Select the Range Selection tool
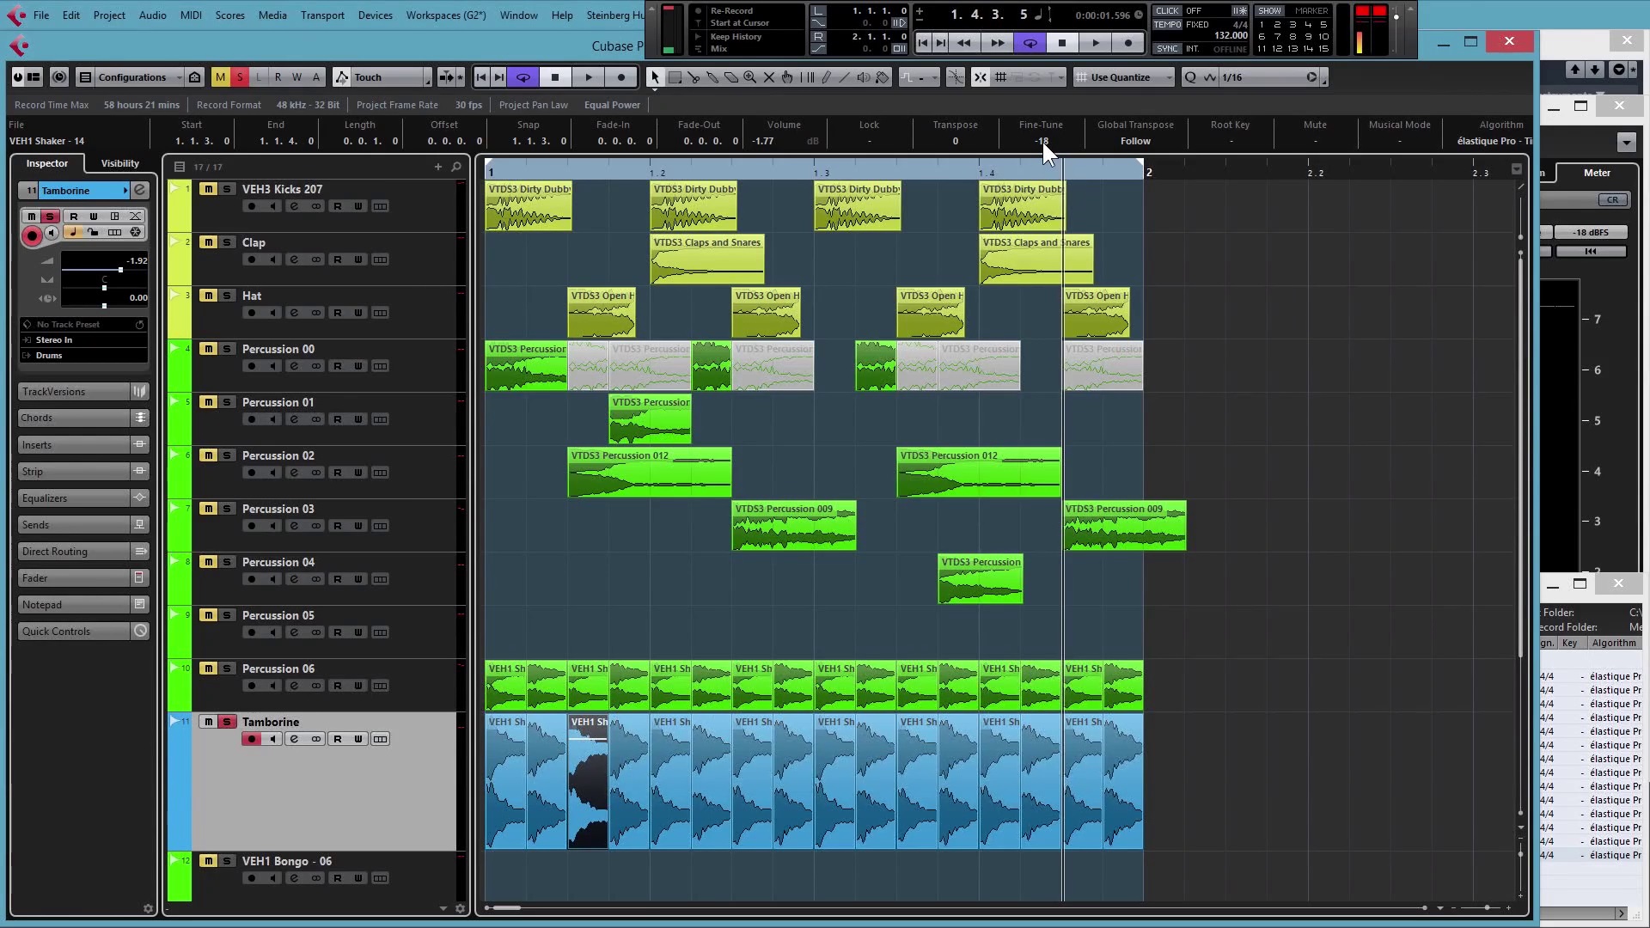This screenshot has height=928, width=1650. (675, 77)
